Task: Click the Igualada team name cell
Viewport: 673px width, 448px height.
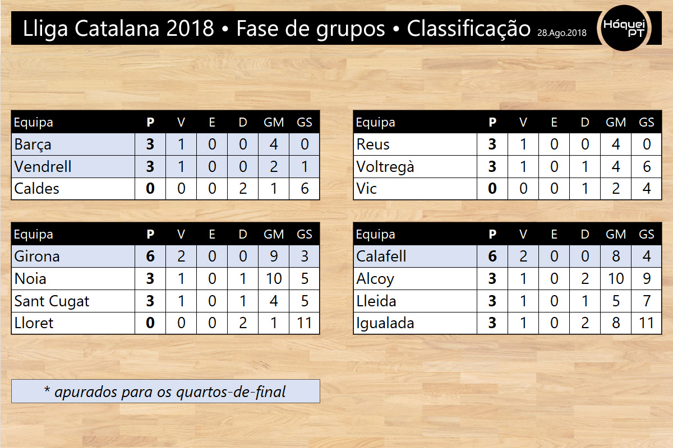Action: (x=416, y=323)
